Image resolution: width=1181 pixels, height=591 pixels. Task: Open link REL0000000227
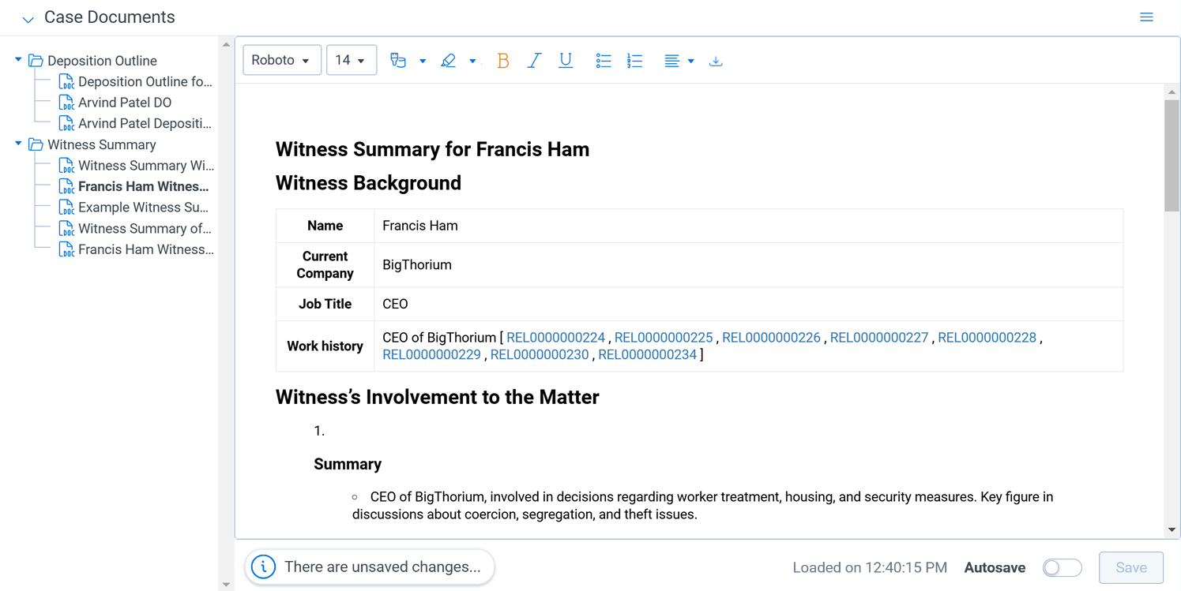(x=879, y=338)
